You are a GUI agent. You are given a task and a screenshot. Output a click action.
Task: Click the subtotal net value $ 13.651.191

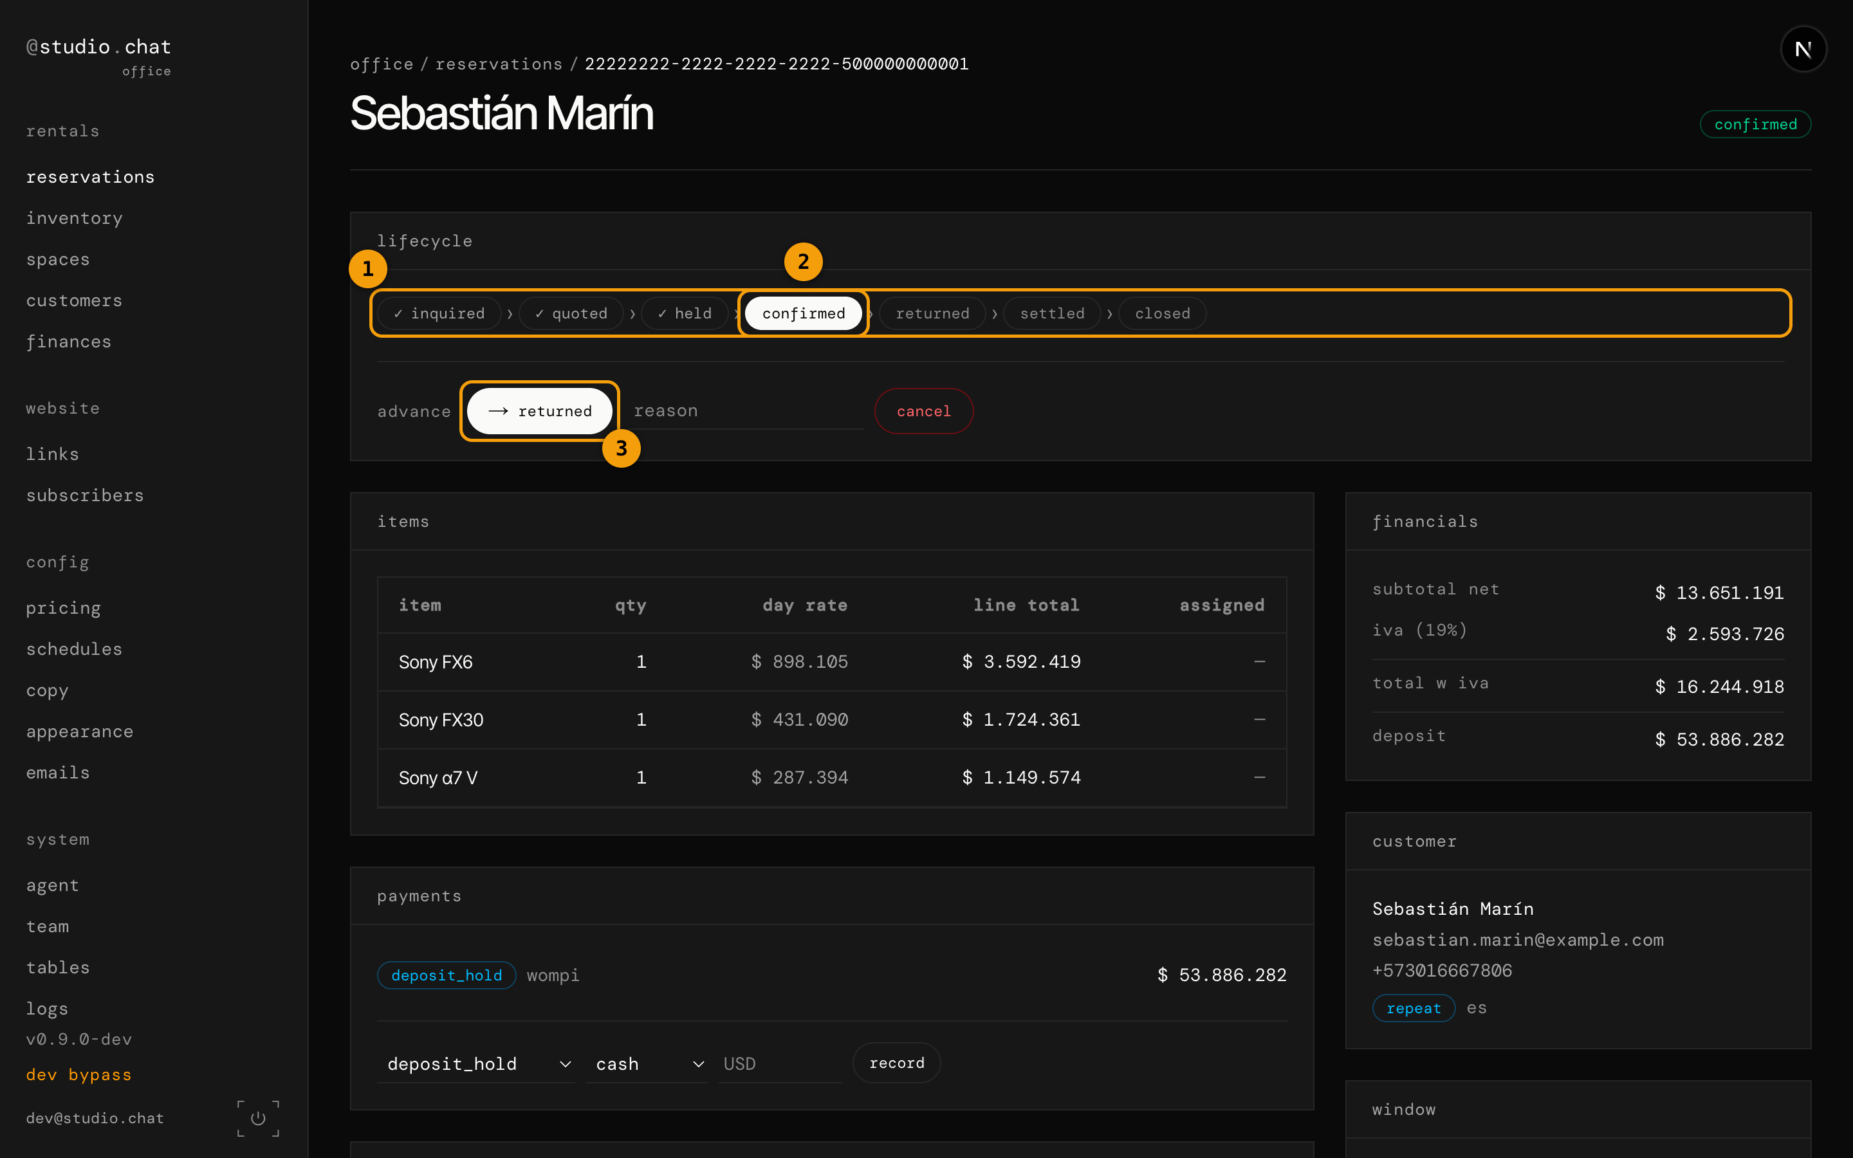1719,593
